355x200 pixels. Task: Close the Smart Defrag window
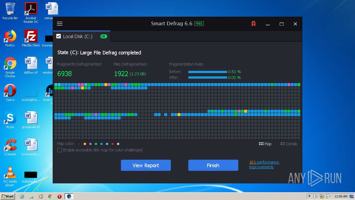point(295,24)
